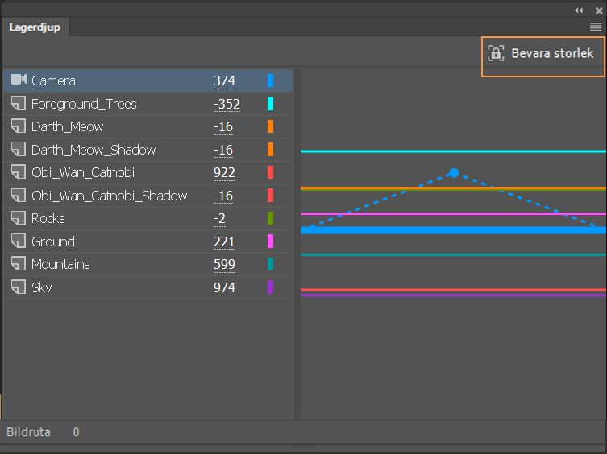Click the Ground layer icon

19,241
